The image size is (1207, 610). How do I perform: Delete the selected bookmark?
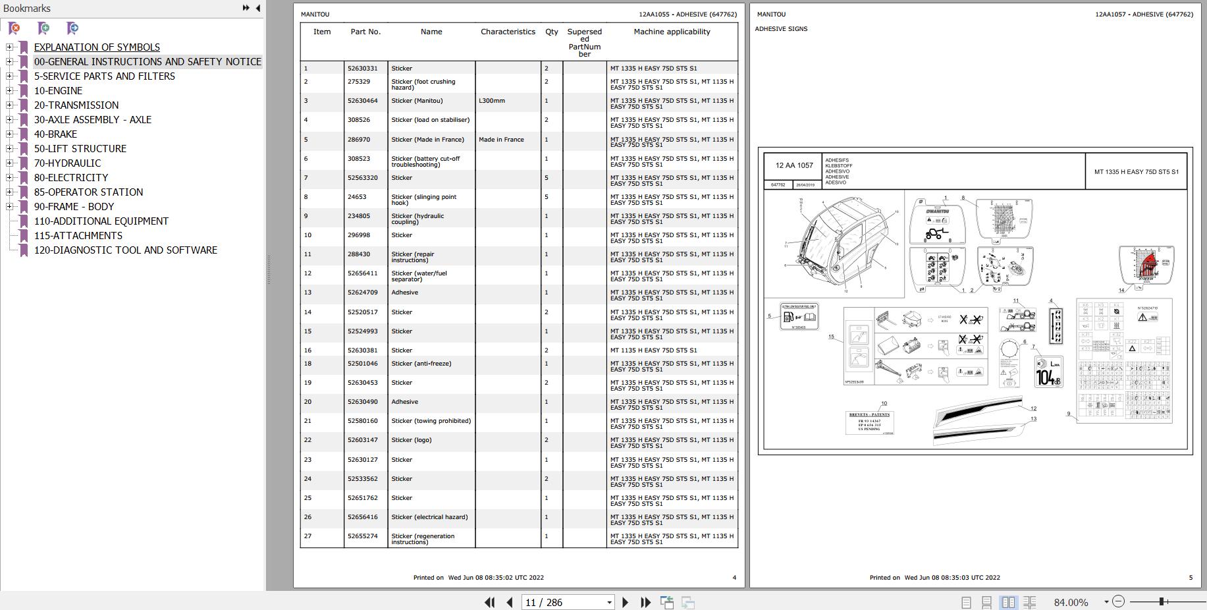coord(12,28)
